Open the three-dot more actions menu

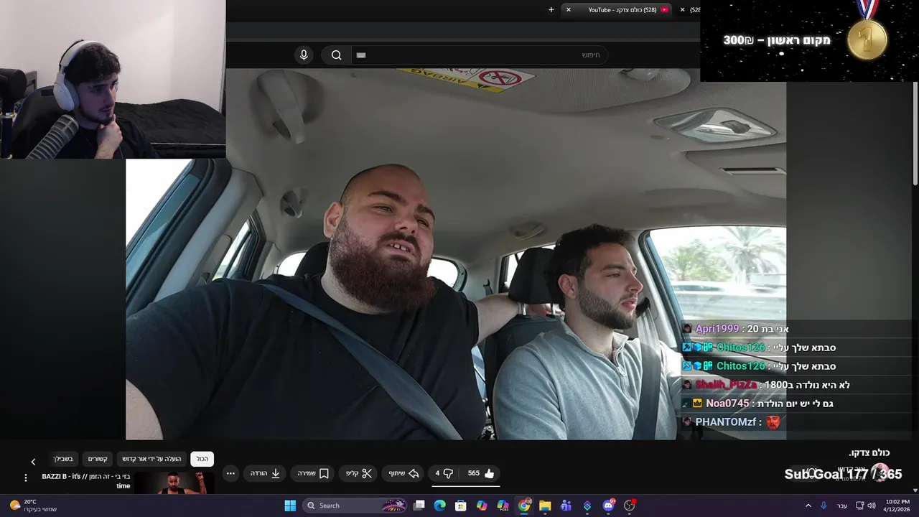point(230,473)
